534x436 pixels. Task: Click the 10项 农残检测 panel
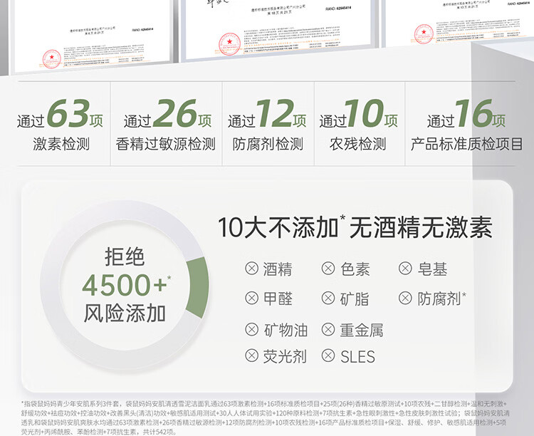coord(357,125)
